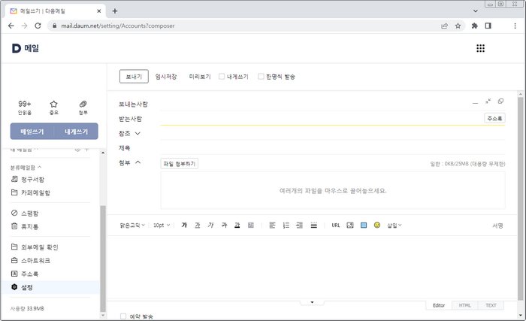Bookmark this page with the star icon
The height and width of the screenshot is (321, 526).
click(x=458, y=26)
